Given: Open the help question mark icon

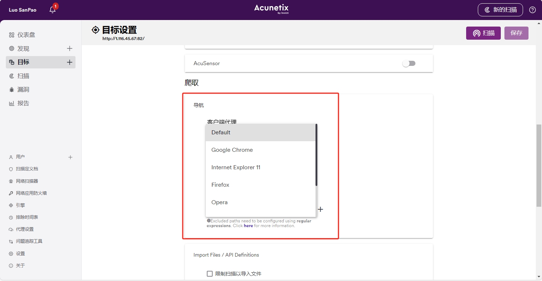Looking at the screenshot, I should pyautogui.click(x=533, y=10).
